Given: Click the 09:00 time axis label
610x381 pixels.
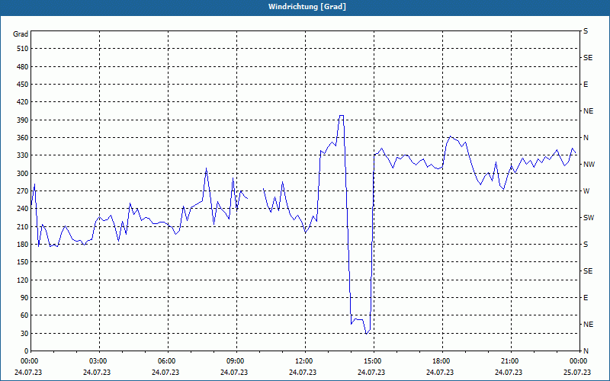Looking at the screenshot, I should point(236,361).
